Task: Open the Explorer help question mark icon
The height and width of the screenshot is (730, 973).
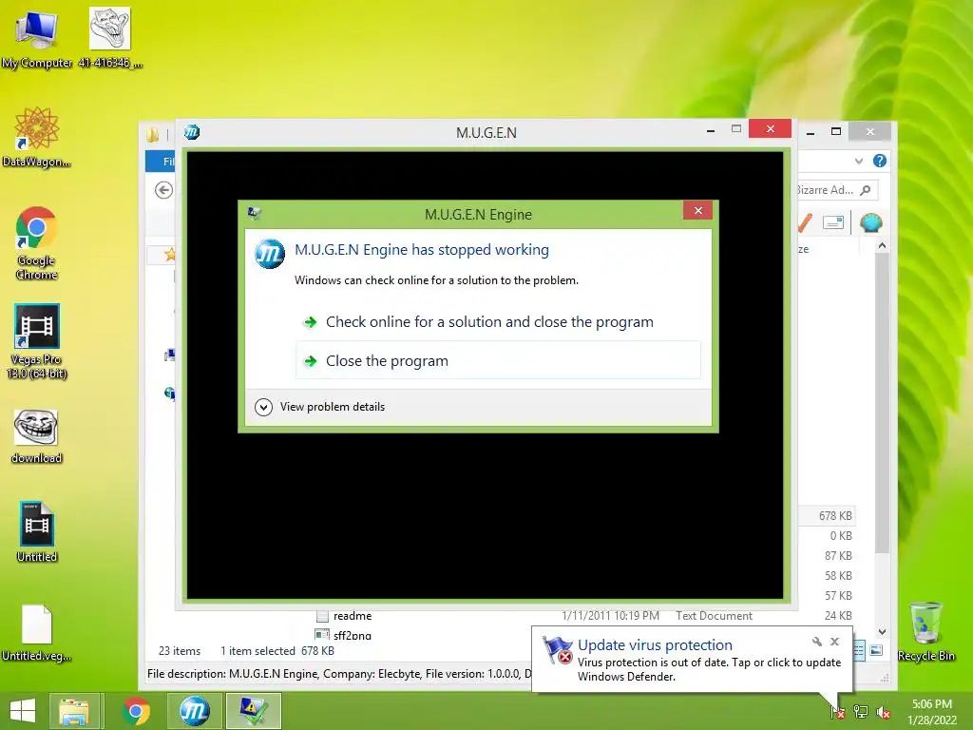Action: (879, 161)
